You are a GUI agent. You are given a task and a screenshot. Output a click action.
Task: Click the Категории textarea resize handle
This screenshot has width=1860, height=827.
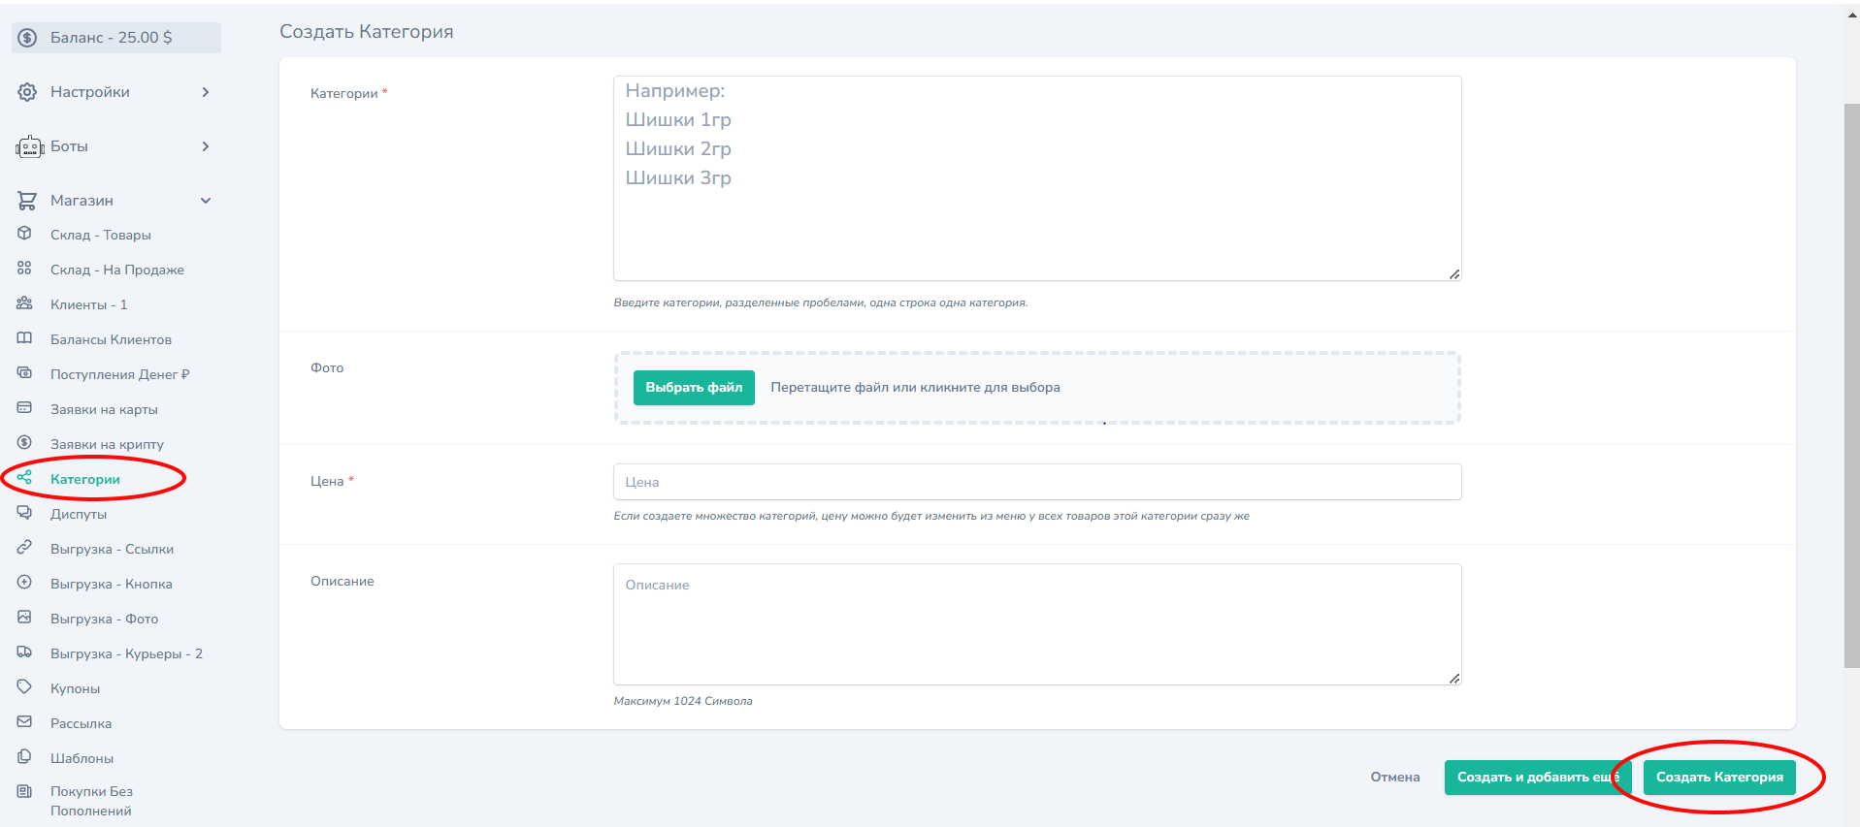[1454, 274]
